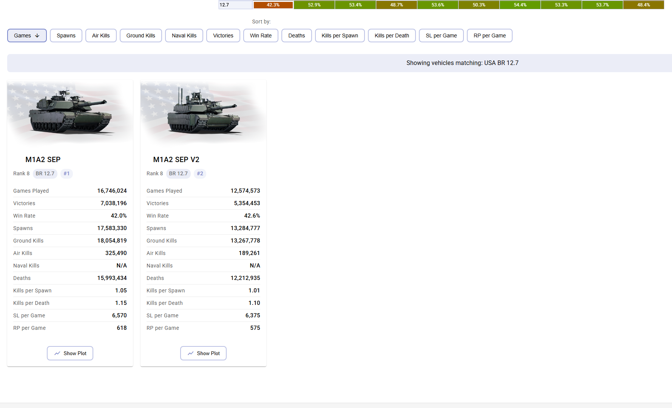
Task: Select Win Rate value 42.6%
Action: click(x=252, y=216)
